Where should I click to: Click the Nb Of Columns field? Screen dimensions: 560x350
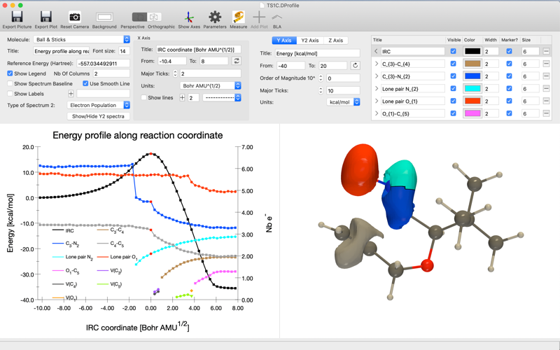pyautogui.click(x=111, y=73)
